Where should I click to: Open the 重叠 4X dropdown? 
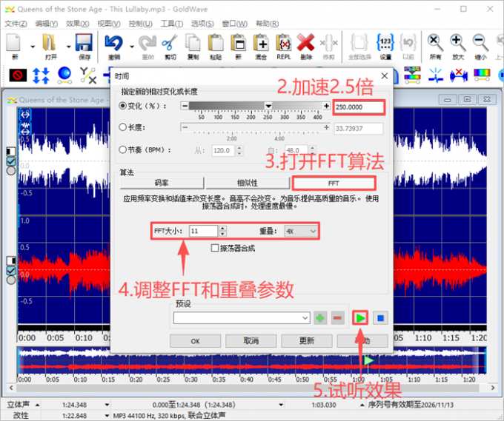point(301,231)
